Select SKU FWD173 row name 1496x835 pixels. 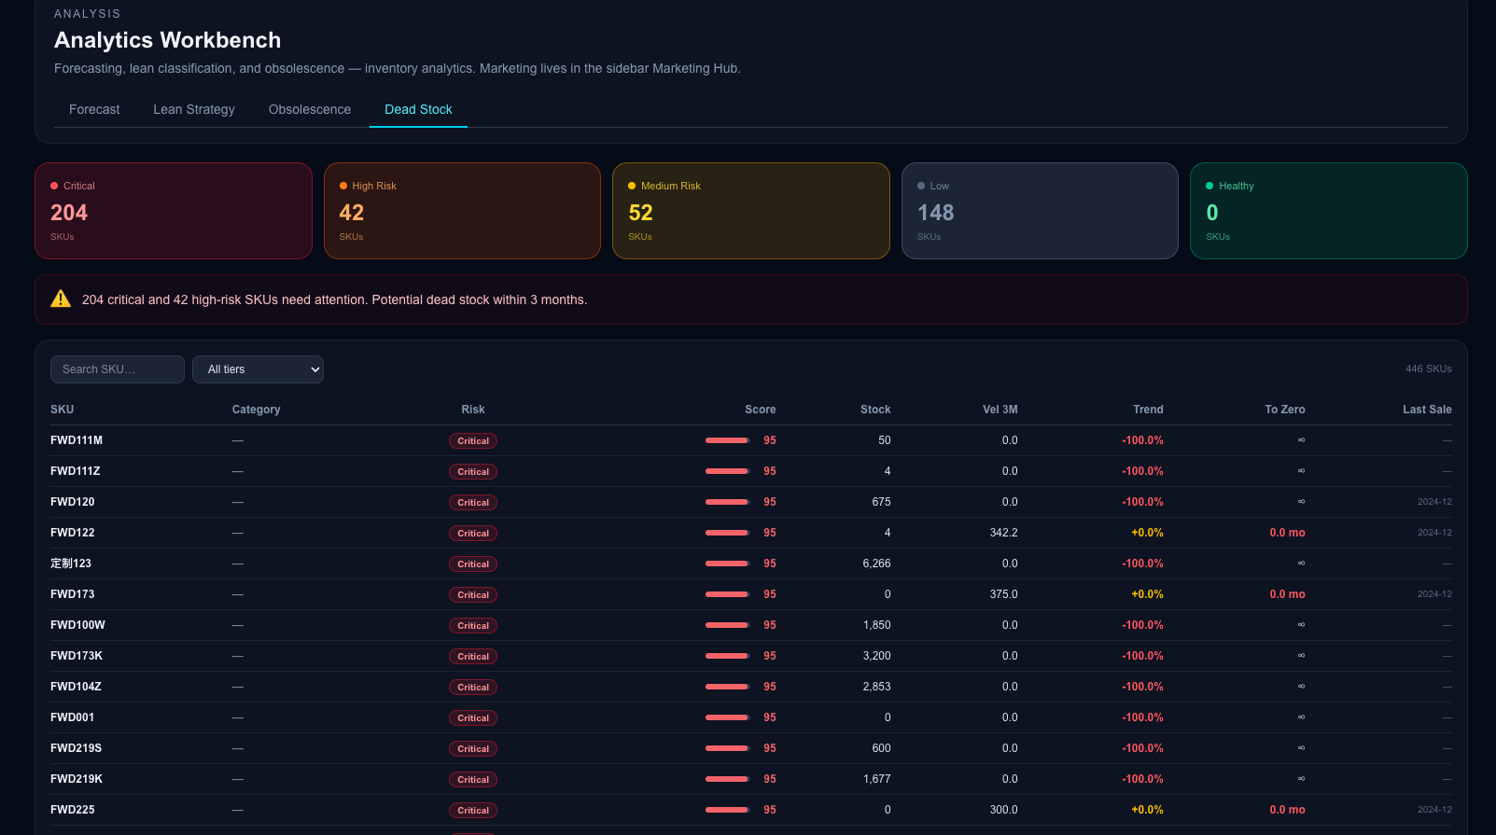tap(73, 594)
